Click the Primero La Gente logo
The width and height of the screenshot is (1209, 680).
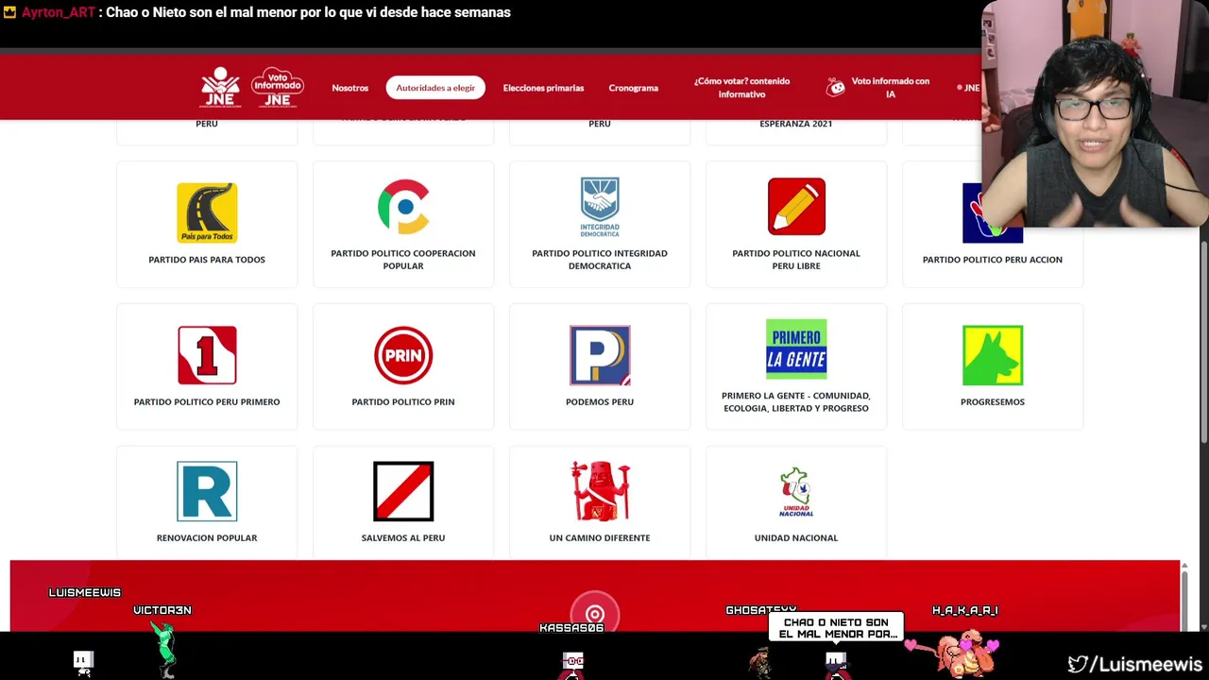point(796,348)
